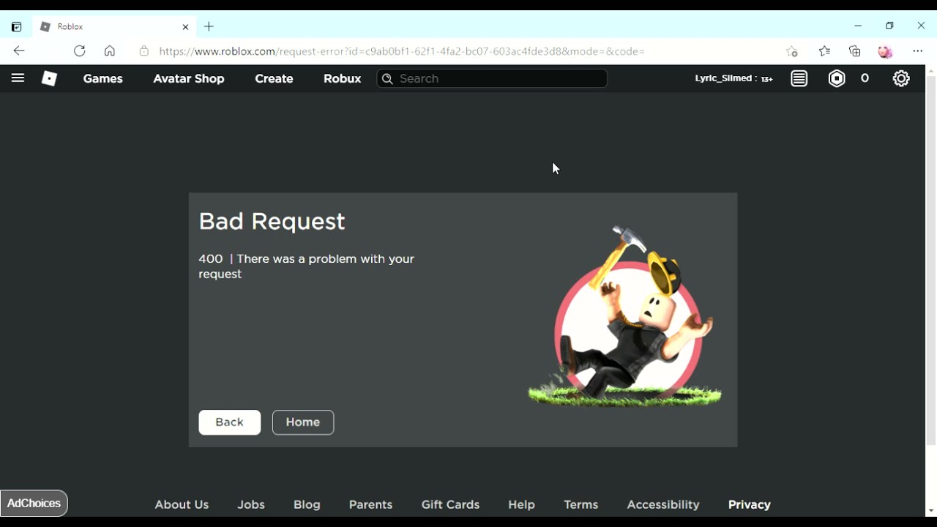Open browser collections icon
Screen dimensions: 937x527
point(855,51)
